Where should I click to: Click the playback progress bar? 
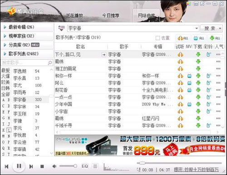179,163
